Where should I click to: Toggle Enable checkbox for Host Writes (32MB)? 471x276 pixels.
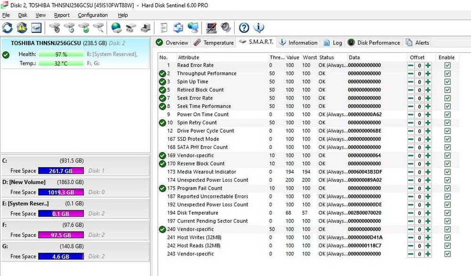point(447,237)
